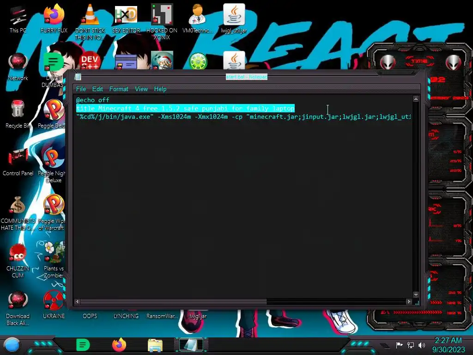This screenshot has width=473, height=355.
Task: Select the VLC cone 'DONT STICK' desktop icon
Action: tap(90, 22)
